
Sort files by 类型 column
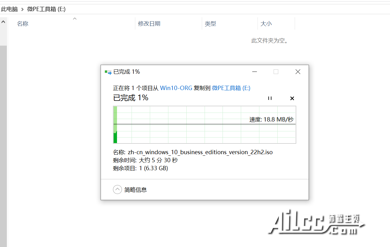click(210, 24)
